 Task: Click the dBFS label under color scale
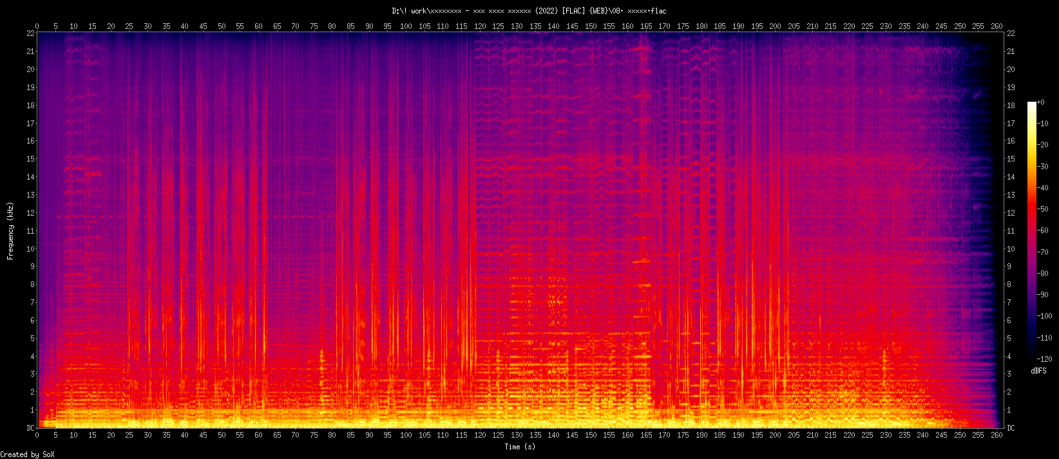(x=1038, y=371)
